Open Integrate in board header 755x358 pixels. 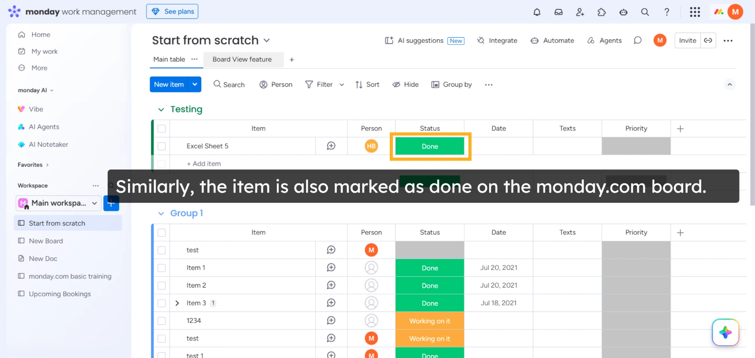tap(497, 41)
